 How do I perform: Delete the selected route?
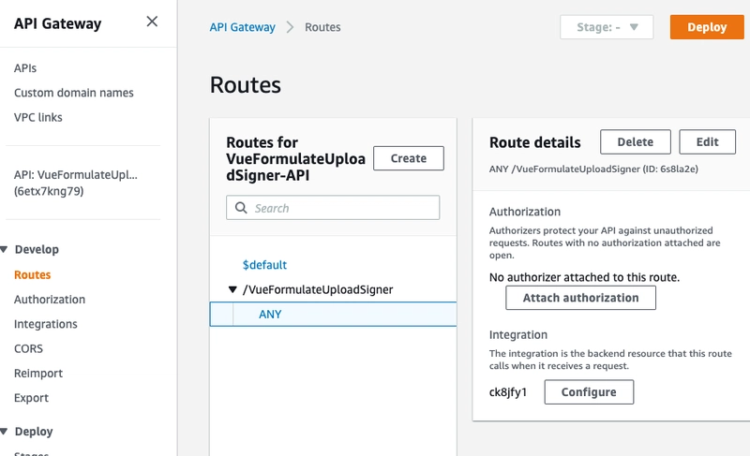636,141
